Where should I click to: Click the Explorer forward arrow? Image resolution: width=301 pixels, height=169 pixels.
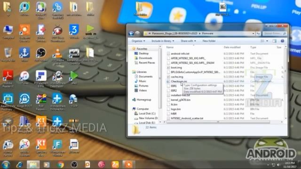pos(137,33)
